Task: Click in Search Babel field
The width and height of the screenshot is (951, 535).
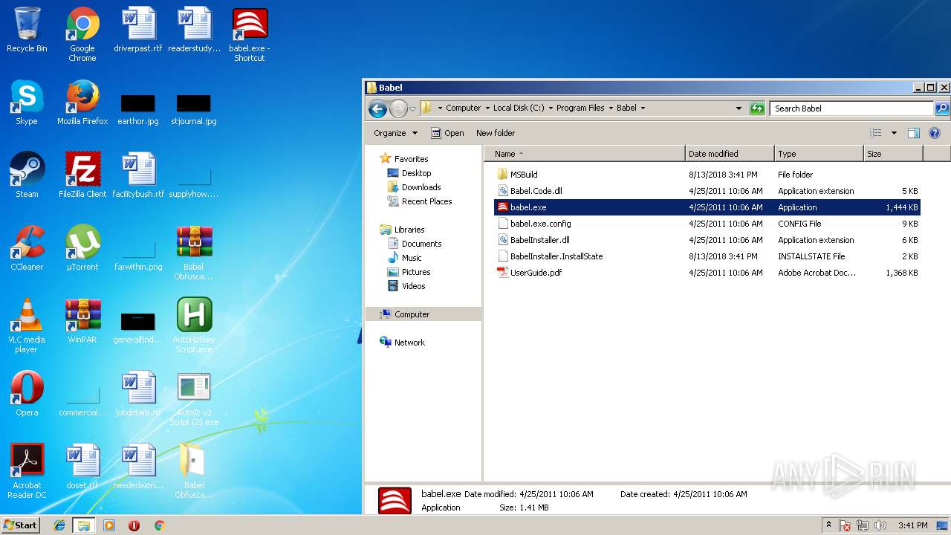Action: click(851, 108)
